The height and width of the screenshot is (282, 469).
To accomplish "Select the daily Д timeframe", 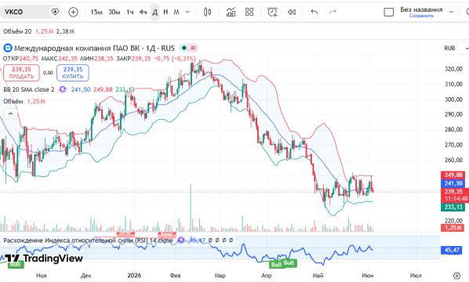I will tap(155, 12).
